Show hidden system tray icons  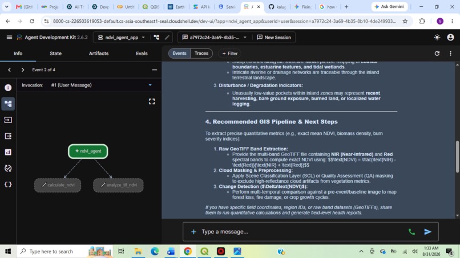click(361, 251)
